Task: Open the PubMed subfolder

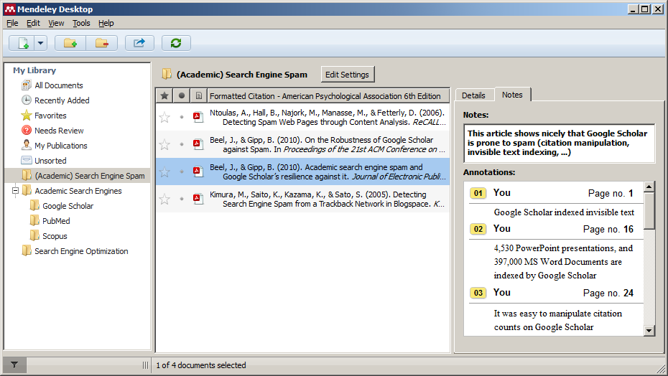Action: tap(56, 221)
